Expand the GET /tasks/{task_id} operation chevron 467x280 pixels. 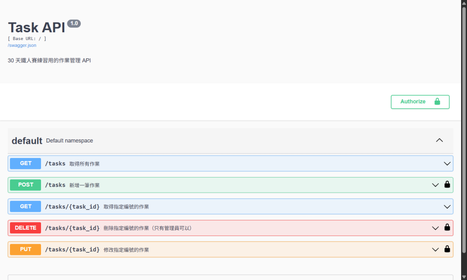tap(447, 207)
